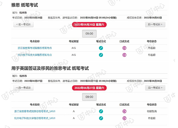This screenshot has width=178, height=128.
Task: Click exam date 2022年08月20日 in info row
Action: [33, 18]
